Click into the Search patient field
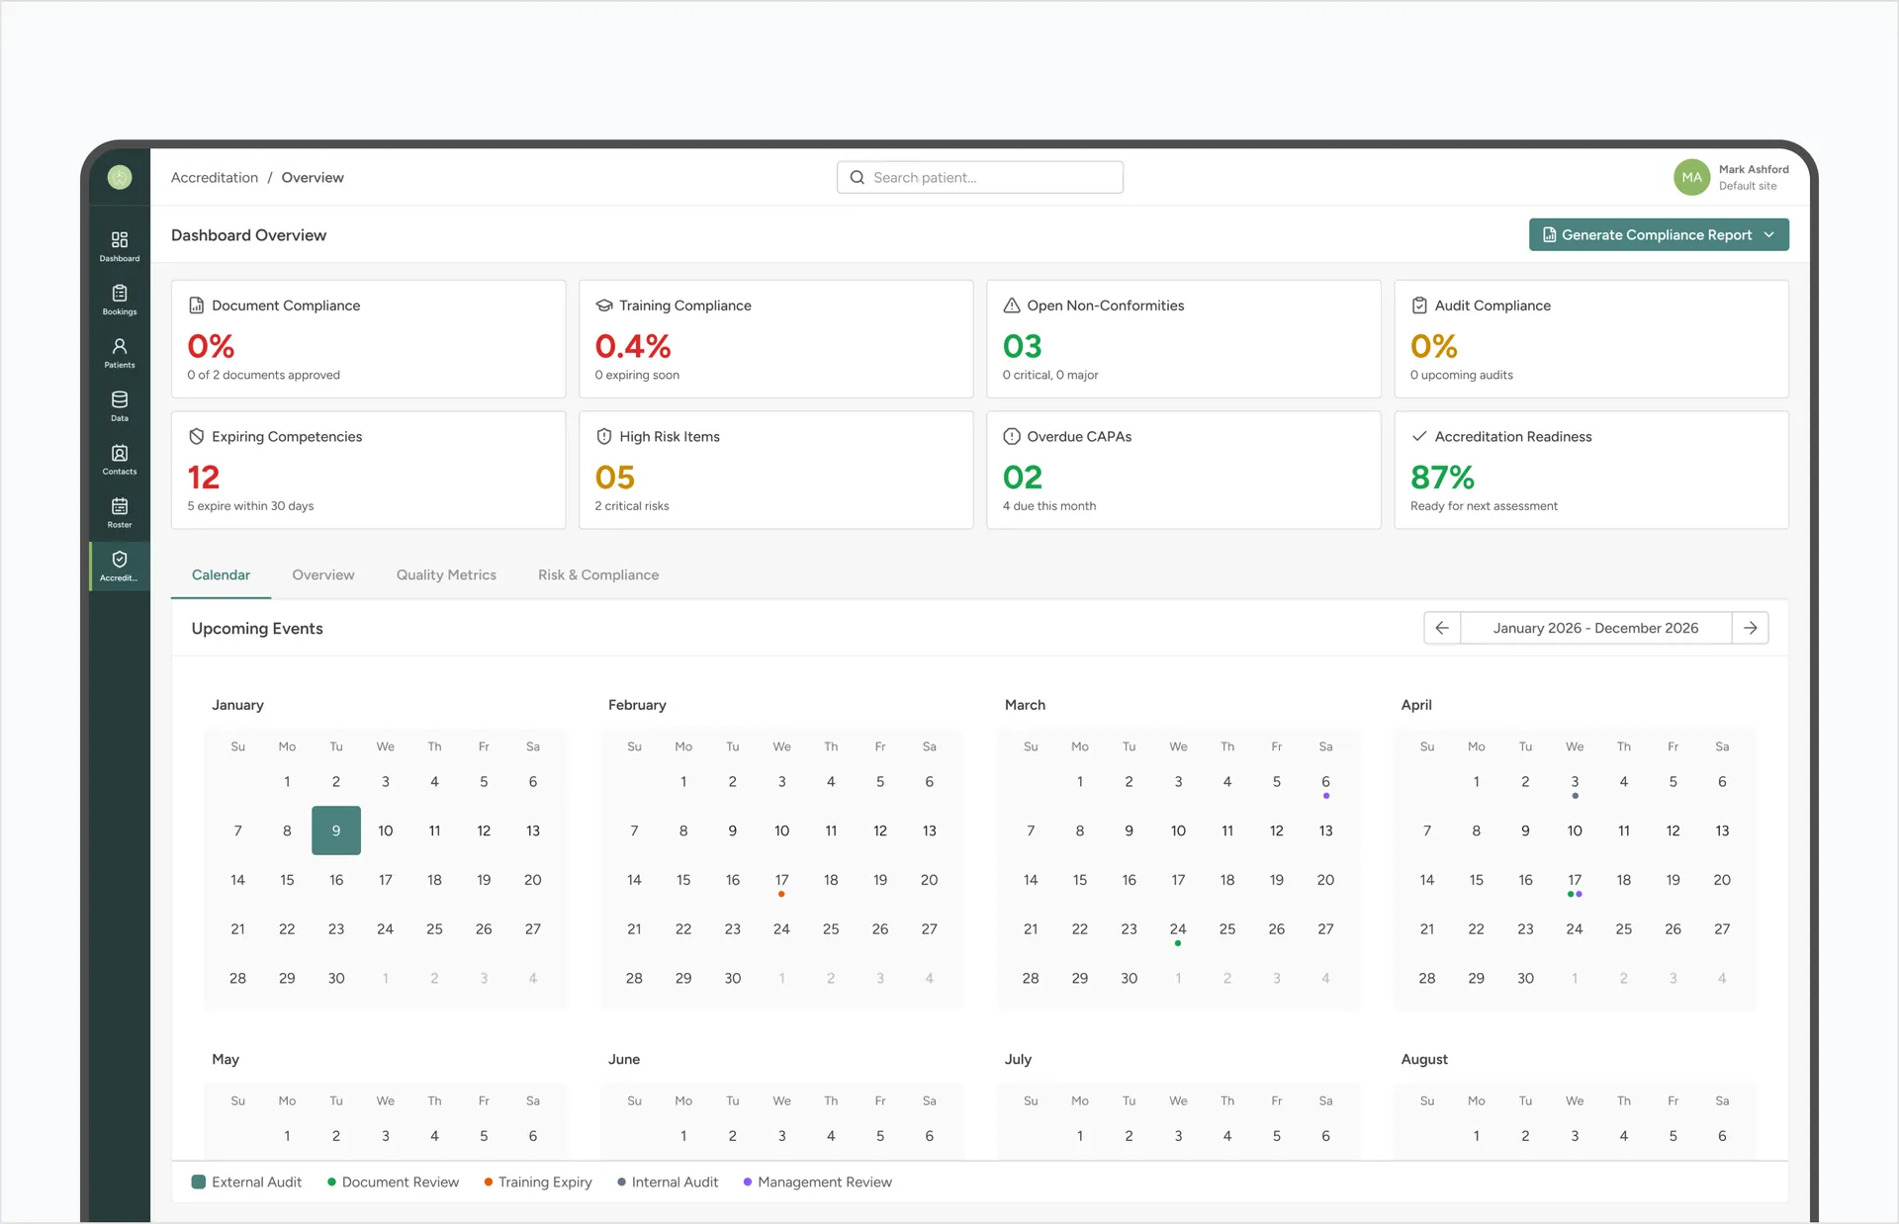This screenshot has width=1899, height=1224. (980, 177)
